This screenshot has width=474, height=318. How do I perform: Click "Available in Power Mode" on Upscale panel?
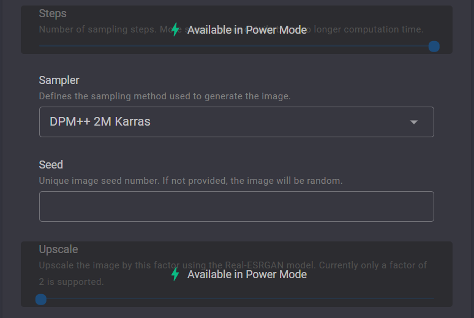click(x=247, y=274)
